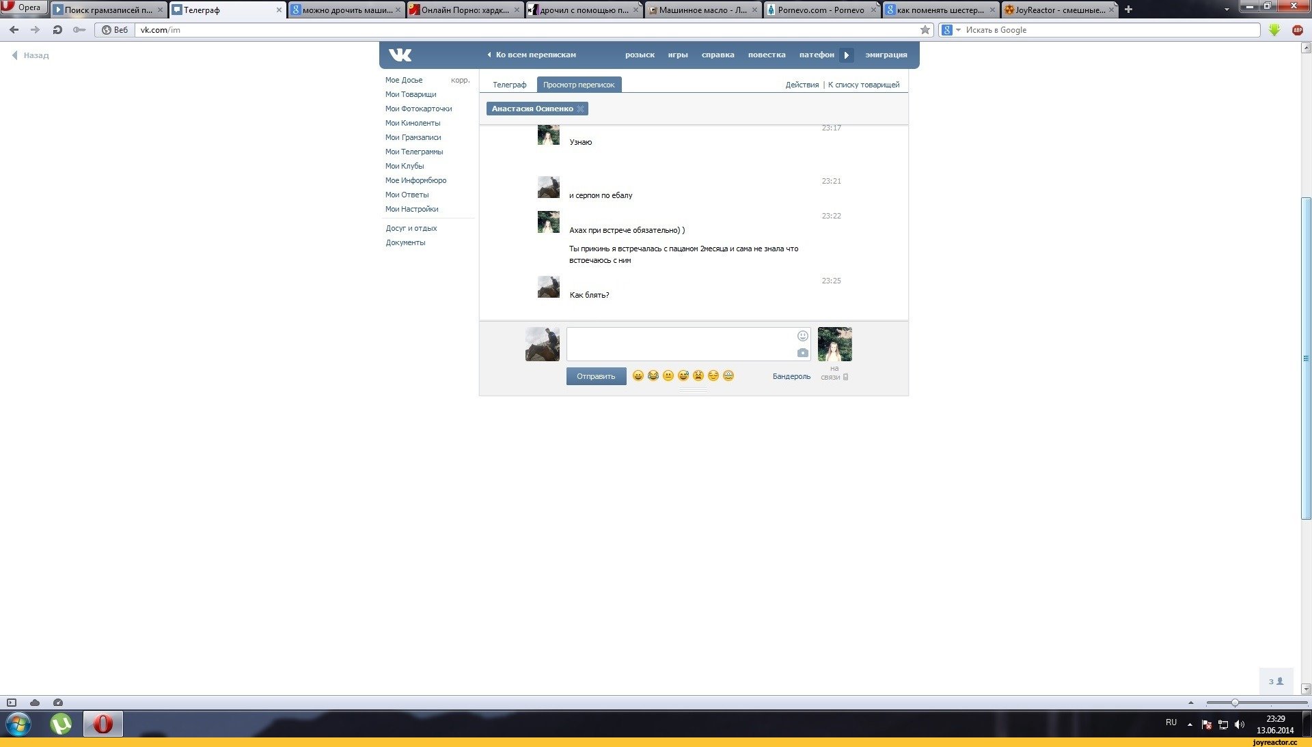Open the browser tab list dropdown arrow
The width and height of the screenshot is (1312, 747).
click(x=1227, y=10)
